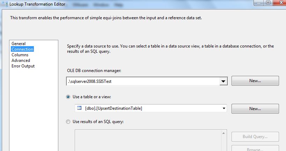This screenshot has width=286, height=151.
Task: Maximize the Lookup Transformation Editor window
Action: pos(268,3)
